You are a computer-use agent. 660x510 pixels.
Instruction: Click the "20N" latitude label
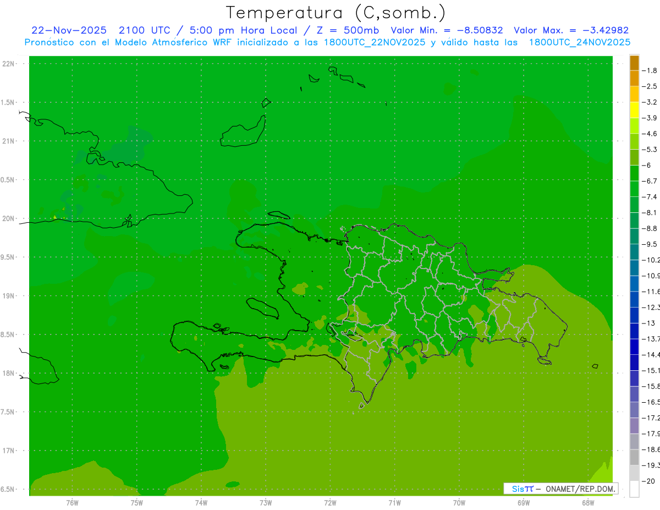tap(8, 218)
